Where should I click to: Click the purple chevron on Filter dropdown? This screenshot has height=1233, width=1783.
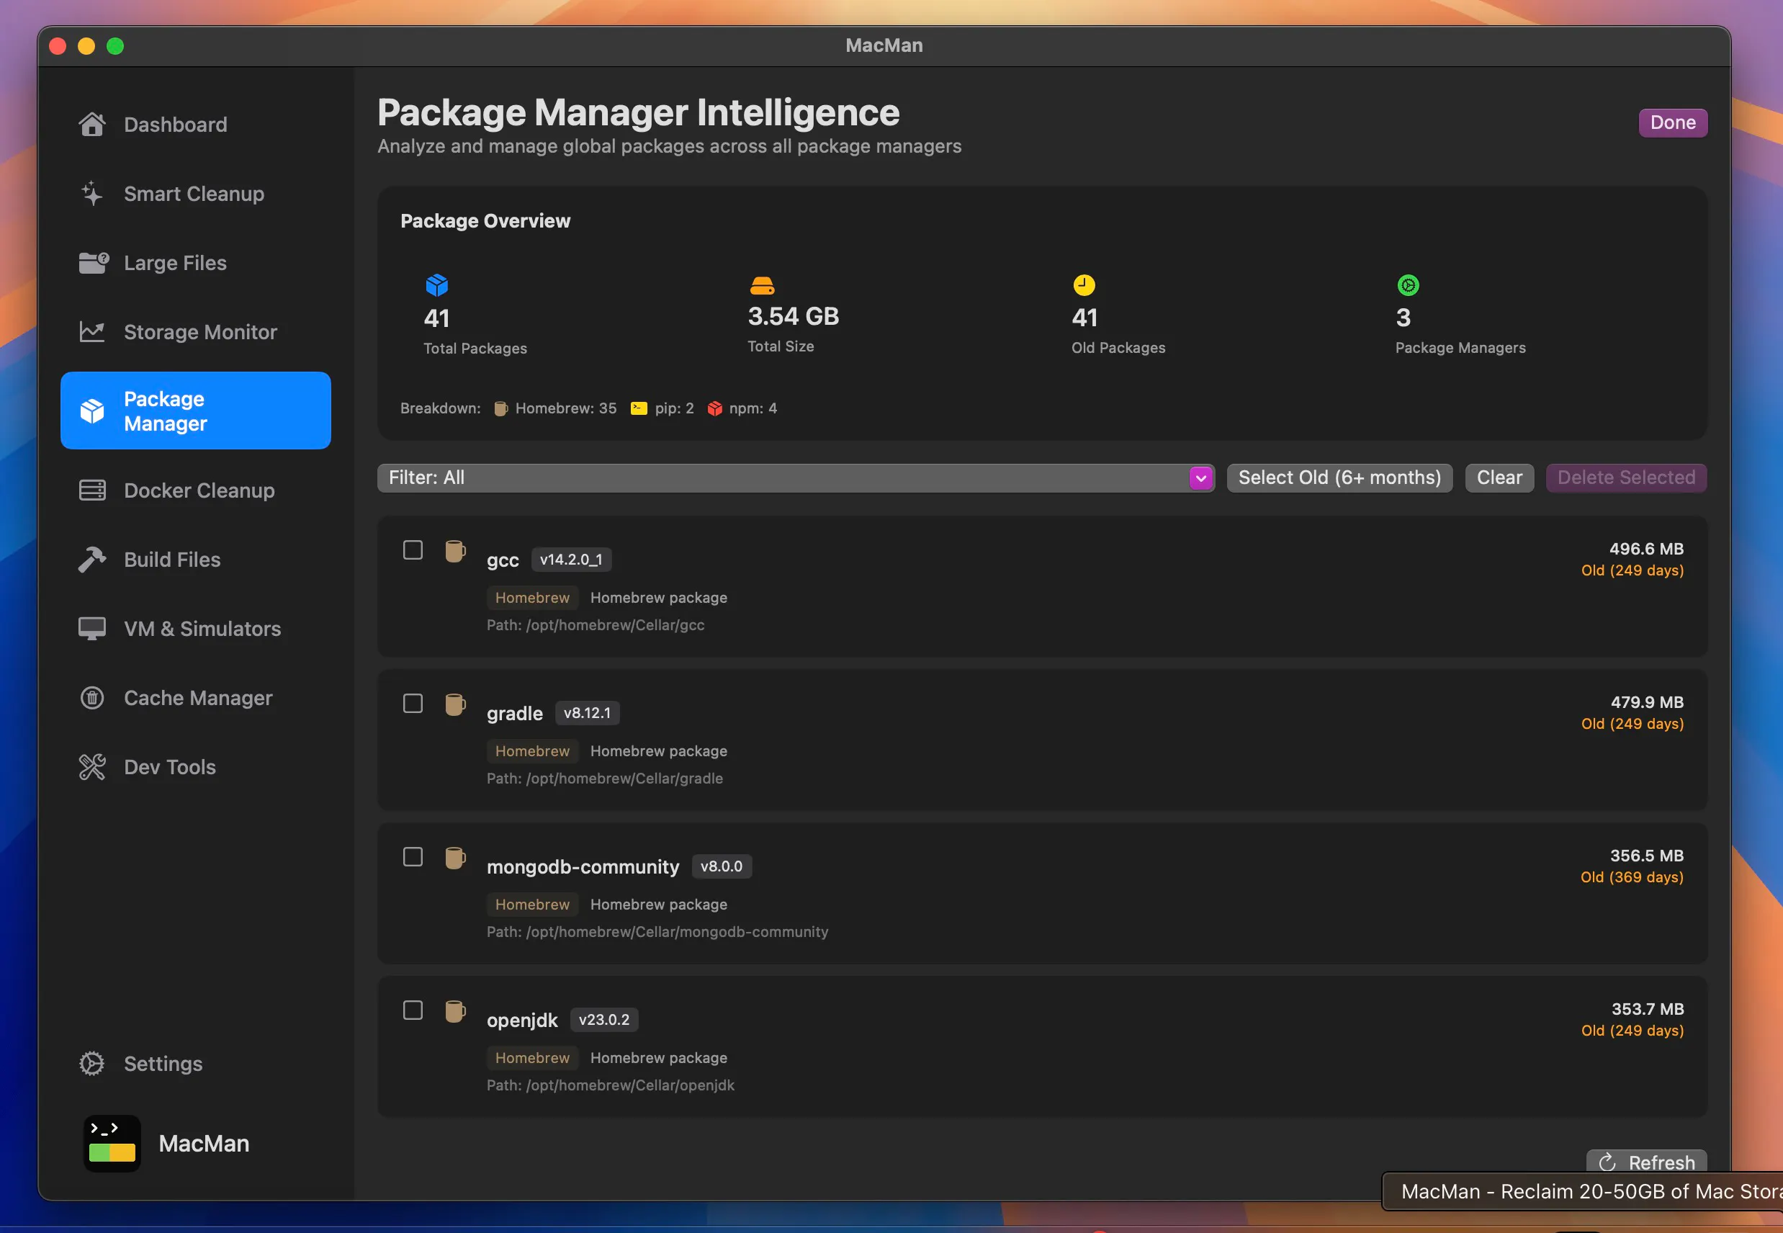click(1200, 478)
